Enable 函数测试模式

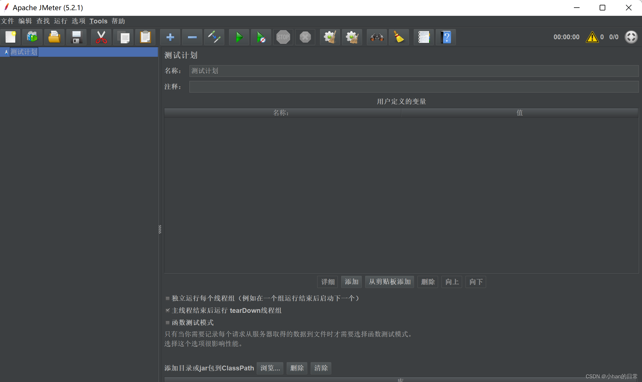coord(168,323)
